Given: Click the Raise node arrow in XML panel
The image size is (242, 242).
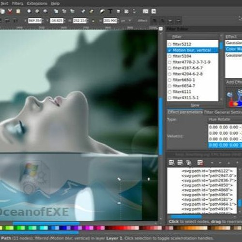Looking at the screenshot, I should [x=229, y=163].
